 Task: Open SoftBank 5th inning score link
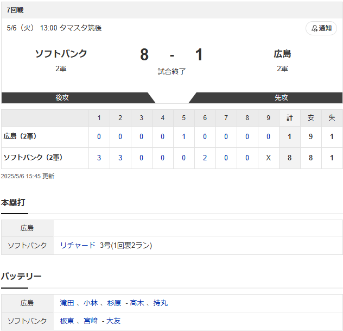click(184, 158)
